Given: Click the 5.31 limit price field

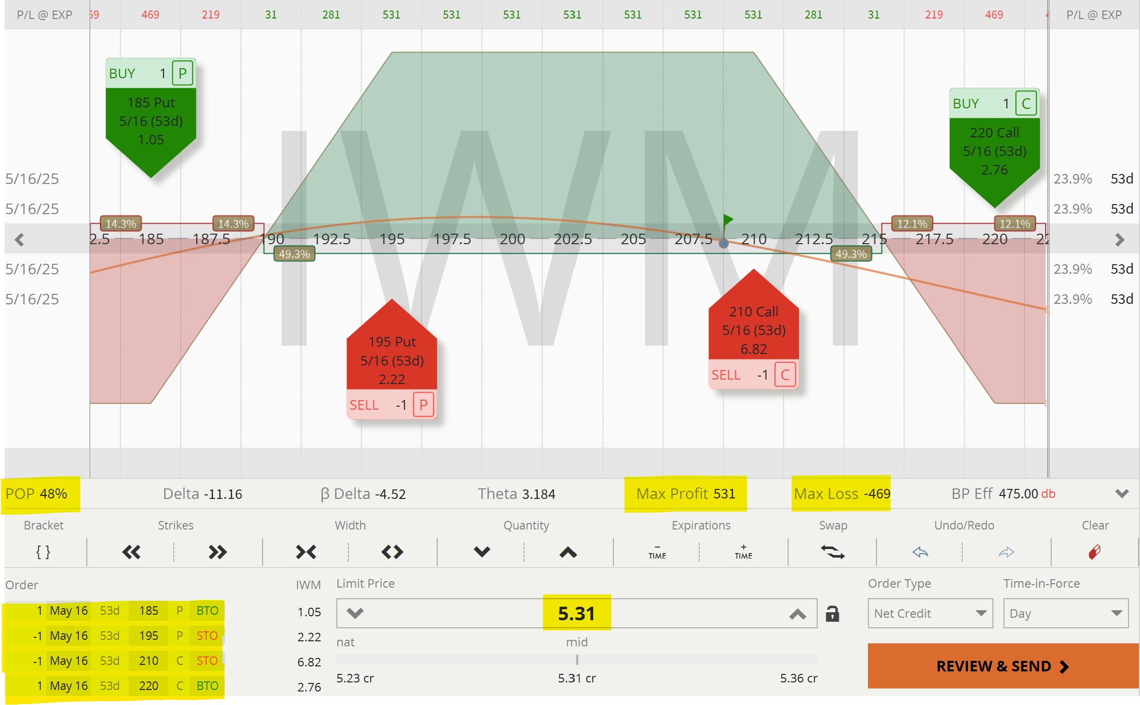Looking at the screenshot, I should pyautogui.click(x=576, y=613).
